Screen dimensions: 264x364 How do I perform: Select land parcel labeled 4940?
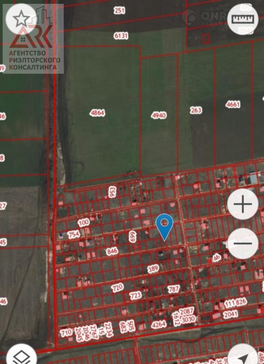[159, 115]
